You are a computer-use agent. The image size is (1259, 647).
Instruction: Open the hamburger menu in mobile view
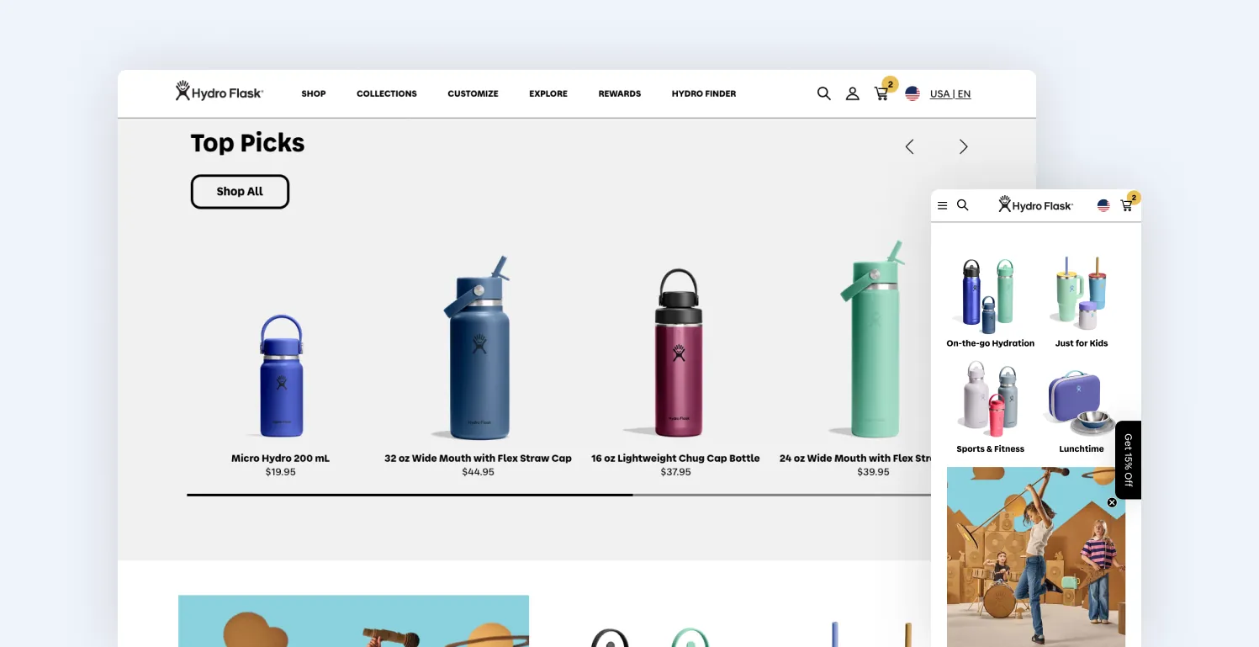click(942, 205)
